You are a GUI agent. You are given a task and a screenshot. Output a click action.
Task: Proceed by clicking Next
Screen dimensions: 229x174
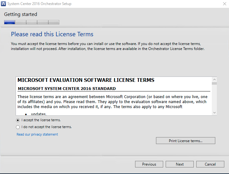(179, 164)
